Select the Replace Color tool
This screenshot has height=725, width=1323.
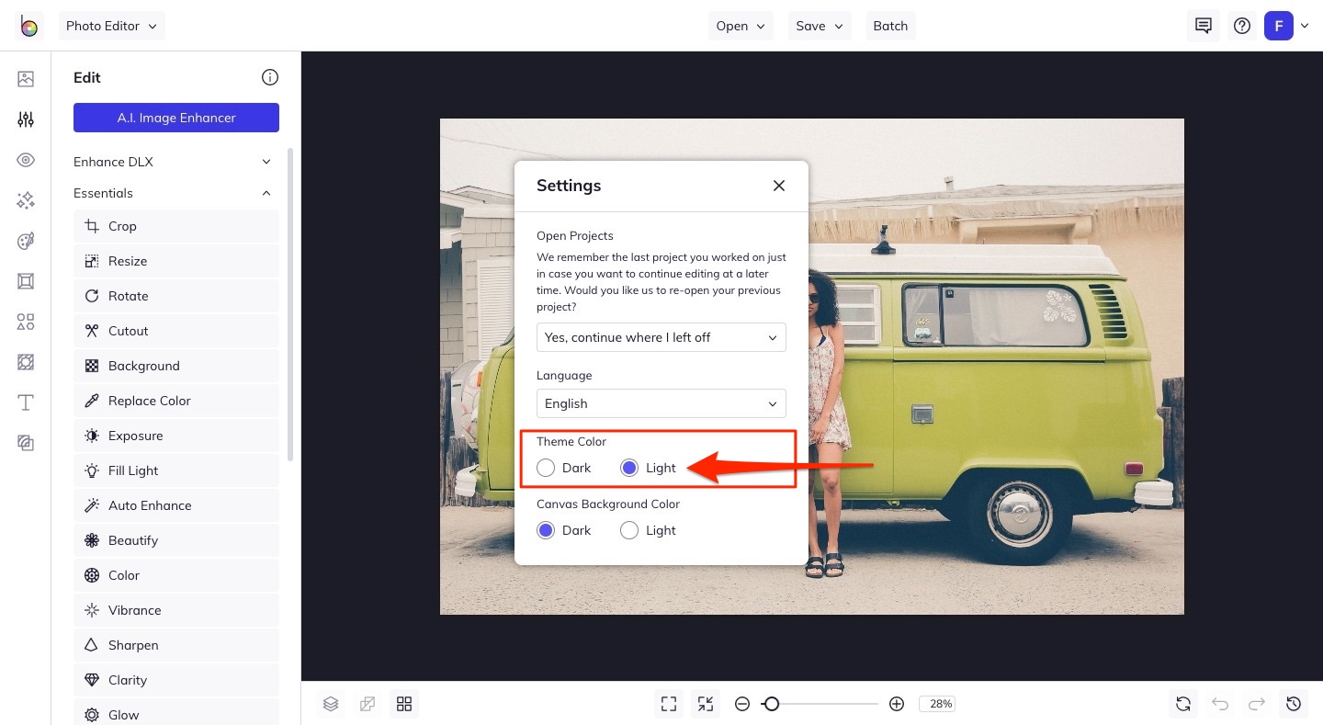(176, 401)
